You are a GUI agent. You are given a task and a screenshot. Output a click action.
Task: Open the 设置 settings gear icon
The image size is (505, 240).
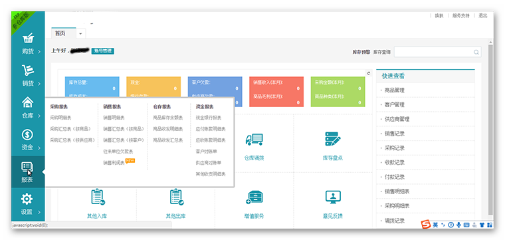[x=27, y=199]
